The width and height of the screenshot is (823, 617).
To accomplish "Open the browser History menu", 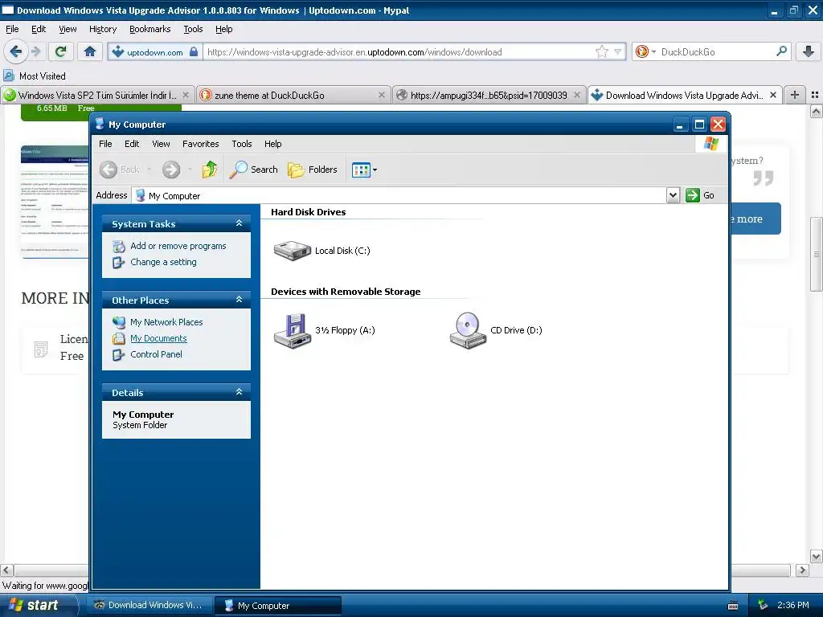I will (103, 29).
